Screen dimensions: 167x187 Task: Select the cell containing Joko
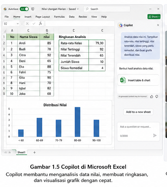(x=28, y=94)
